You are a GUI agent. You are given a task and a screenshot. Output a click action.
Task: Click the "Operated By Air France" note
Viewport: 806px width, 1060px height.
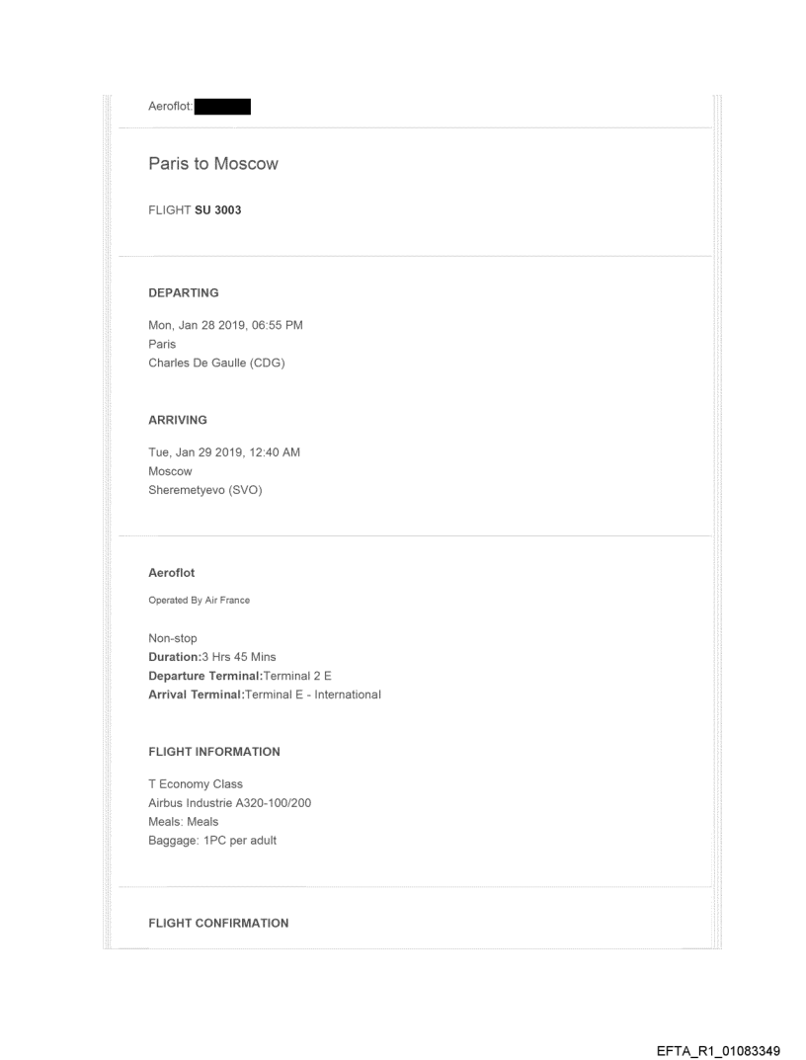[199, 601]
